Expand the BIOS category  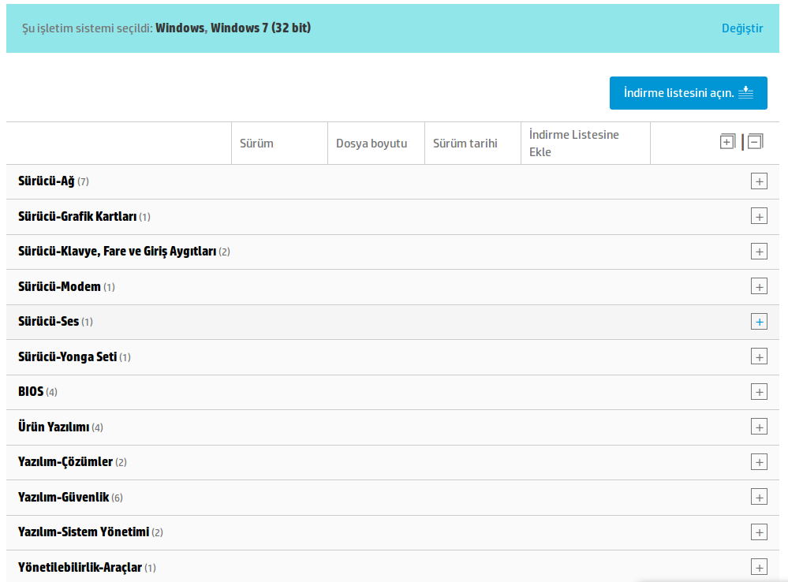tap(759, 391)
